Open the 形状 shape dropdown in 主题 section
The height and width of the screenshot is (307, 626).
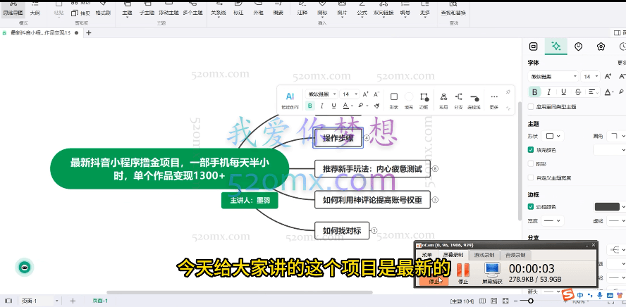point(553,136)
